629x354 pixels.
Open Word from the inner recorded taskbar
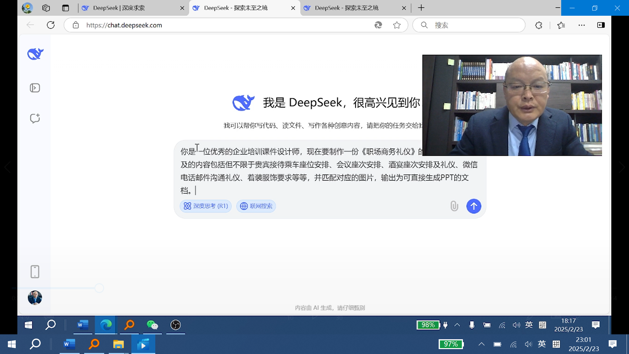83,325
